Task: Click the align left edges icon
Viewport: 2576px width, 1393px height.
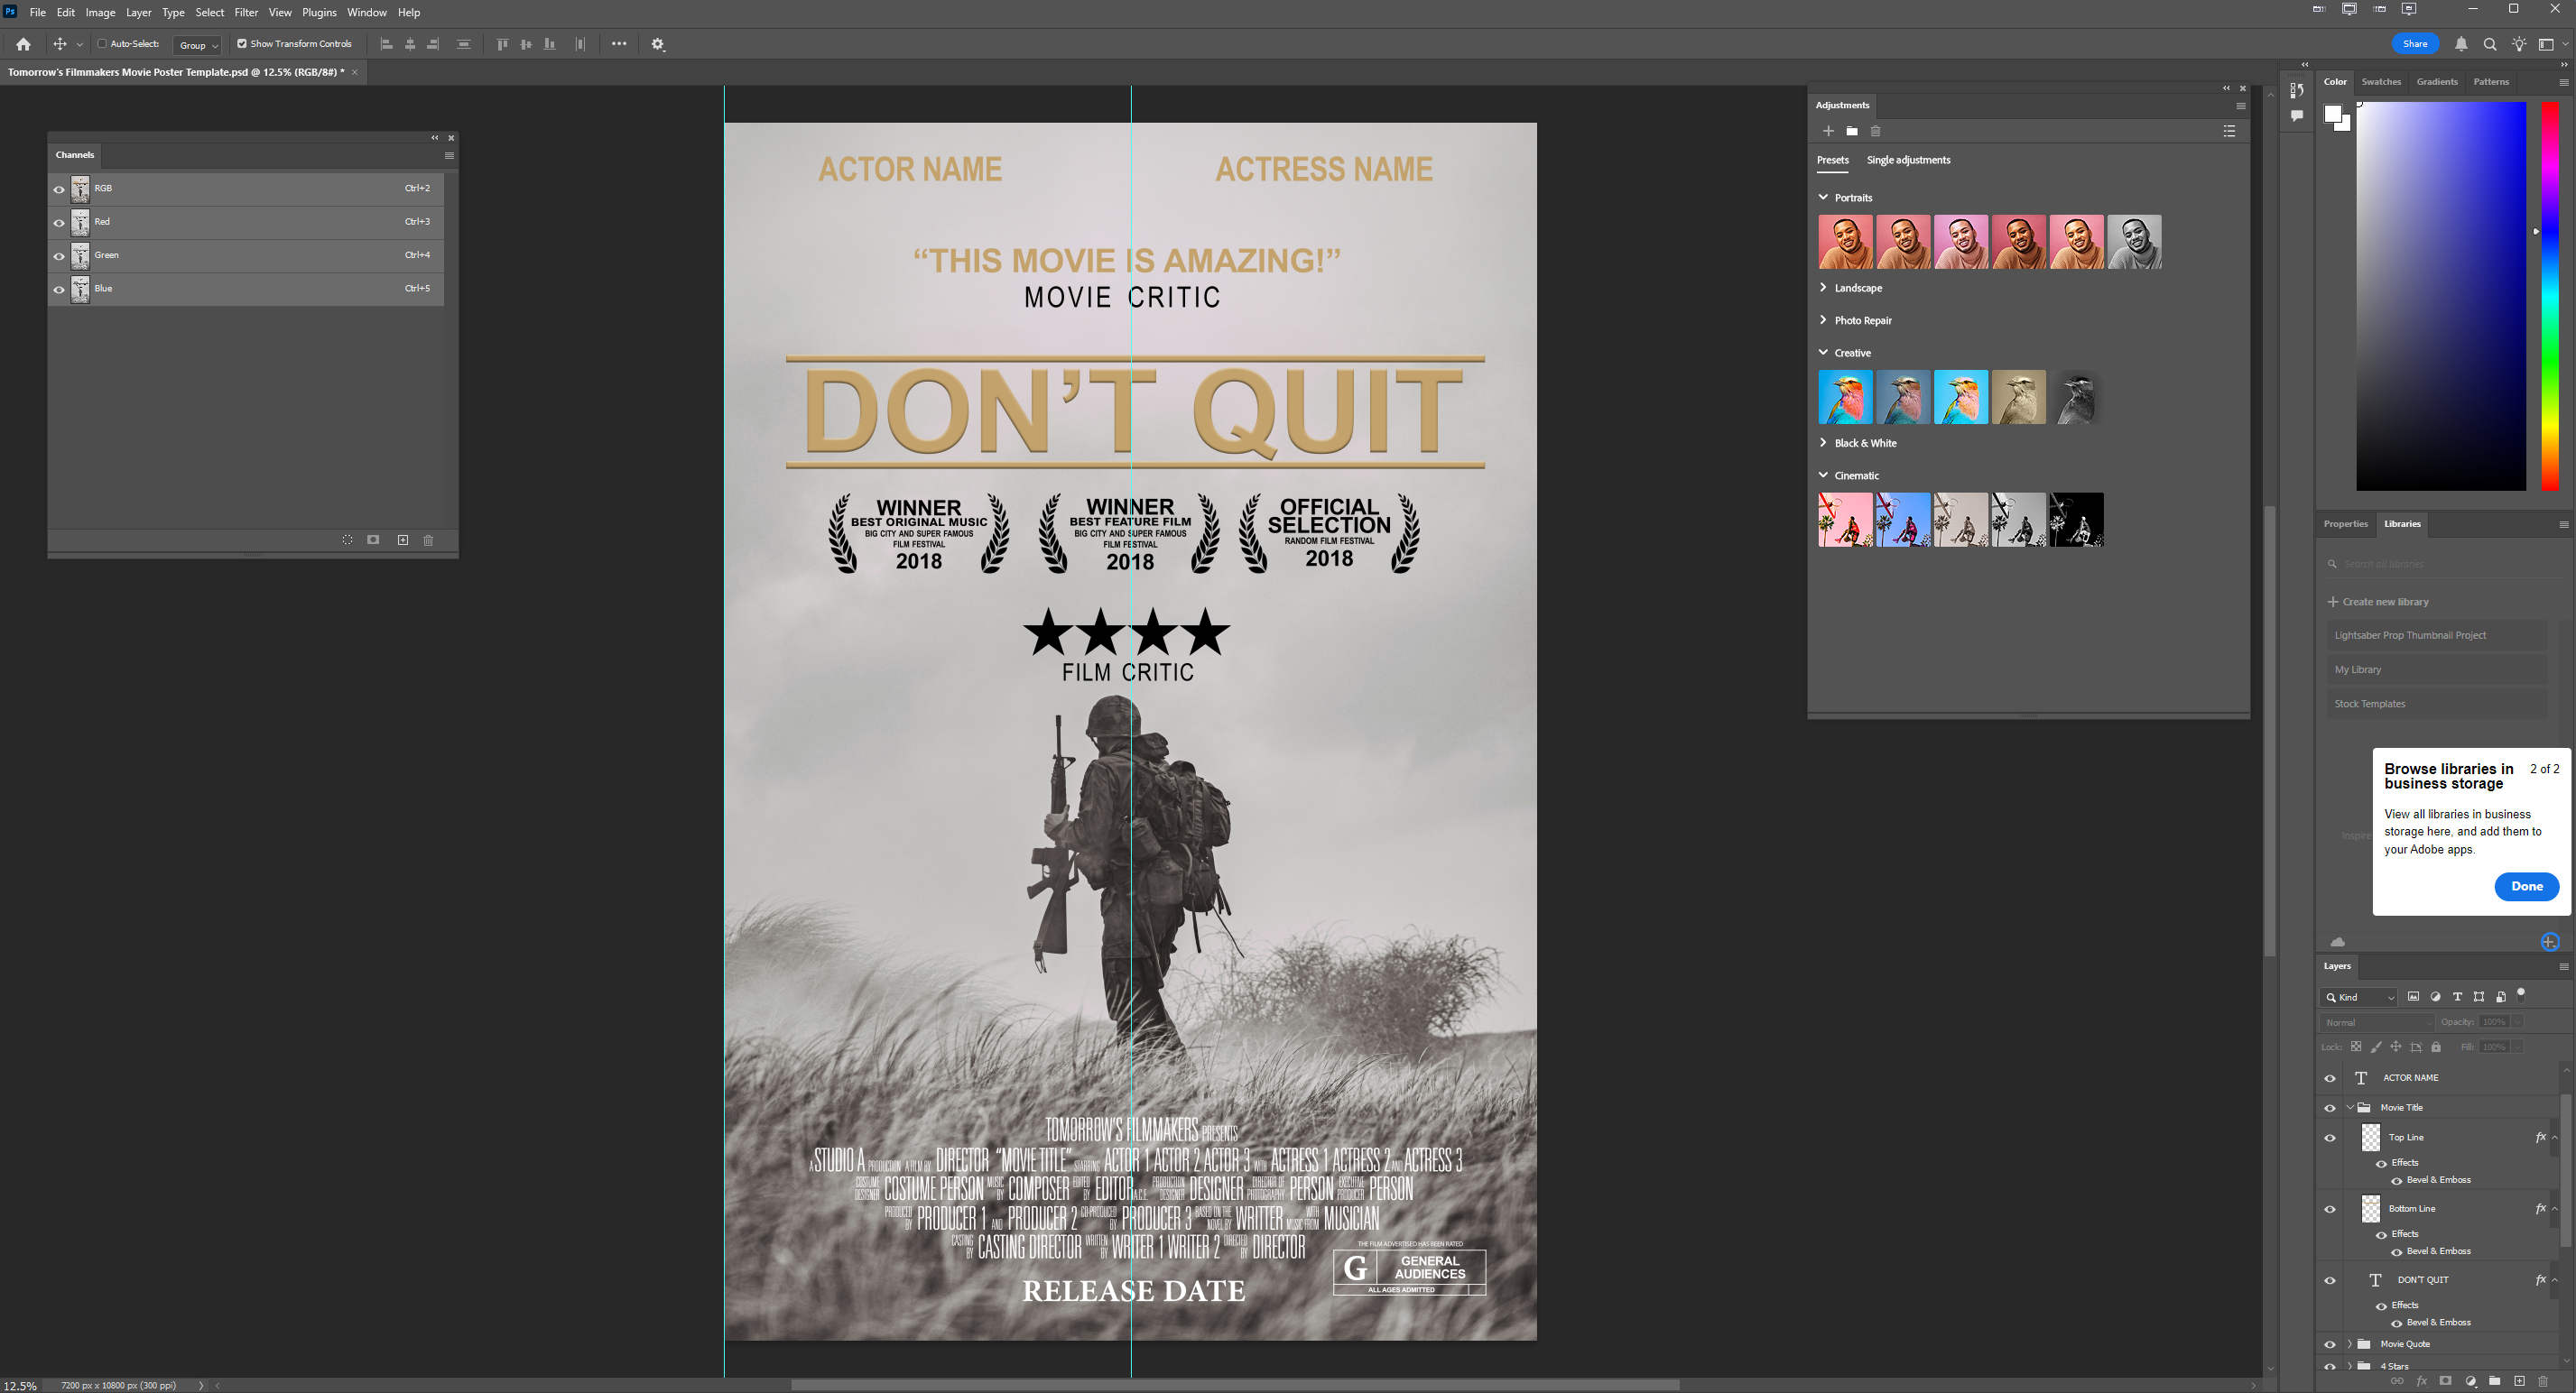Action: (387, 44)
